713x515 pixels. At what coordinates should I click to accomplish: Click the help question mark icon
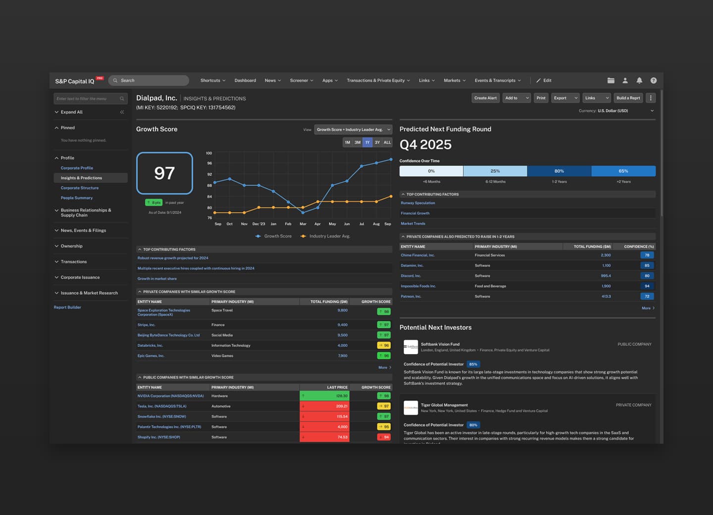click(654, 80)
